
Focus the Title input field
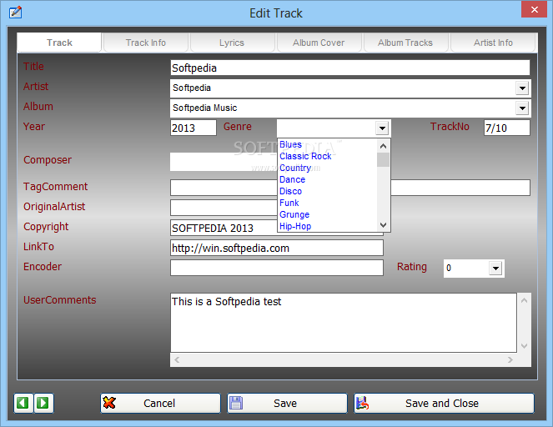point(349,68)
